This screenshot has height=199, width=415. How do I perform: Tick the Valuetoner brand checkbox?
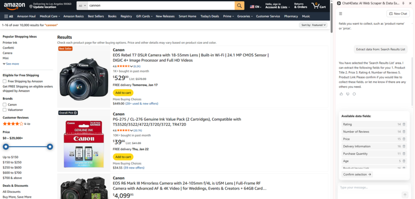(4, 109)
